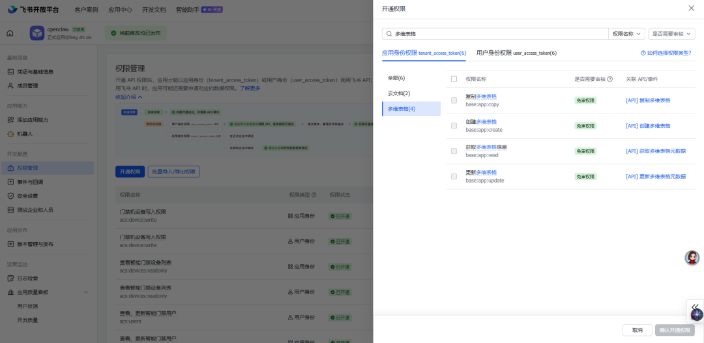Click the 多维表格 search input field
Viewport: 704px width, 343px height.
(499, 34)
